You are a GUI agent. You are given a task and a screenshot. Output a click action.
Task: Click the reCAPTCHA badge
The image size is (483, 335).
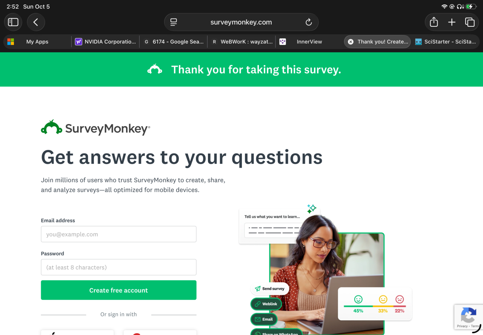(x=469, y=317)
